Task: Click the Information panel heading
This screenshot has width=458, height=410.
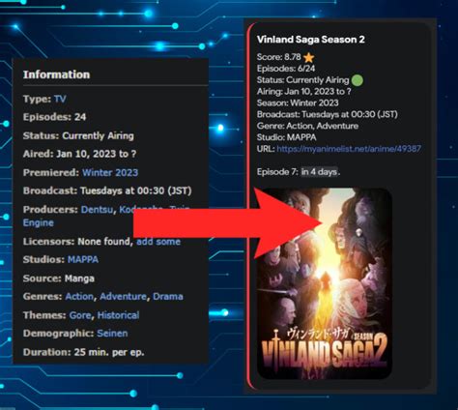Action: (56, 74)
